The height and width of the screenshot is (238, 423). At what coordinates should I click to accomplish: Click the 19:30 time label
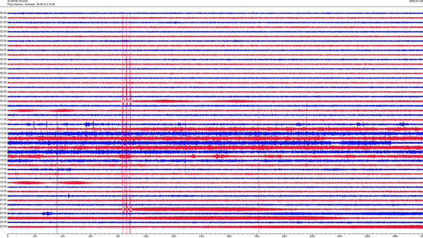pos(4,191)
